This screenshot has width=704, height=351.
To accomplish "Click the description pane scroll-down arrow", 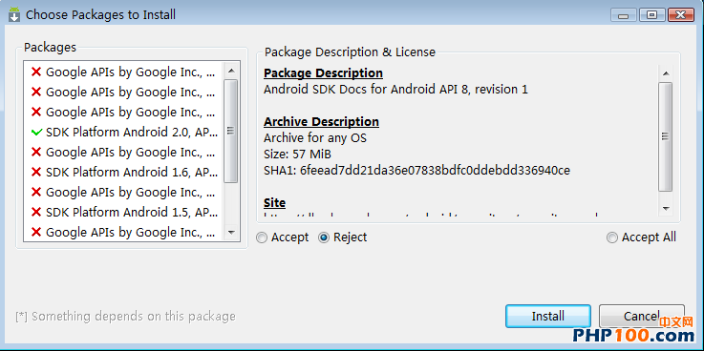I will point(666,209).
